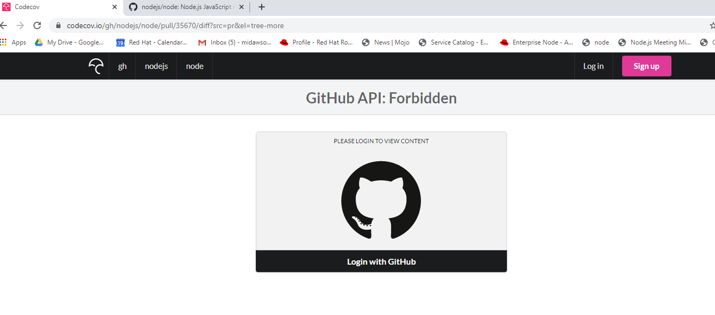Switch to the Codecov browser tab
The height and width of the screenshot is (315, 715).
(61, 7)
